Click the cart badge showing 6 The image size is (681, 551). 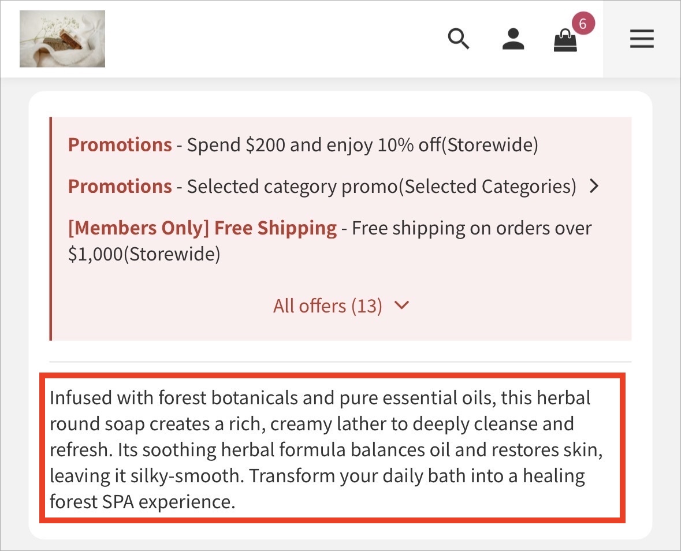[x=583, y=24]
